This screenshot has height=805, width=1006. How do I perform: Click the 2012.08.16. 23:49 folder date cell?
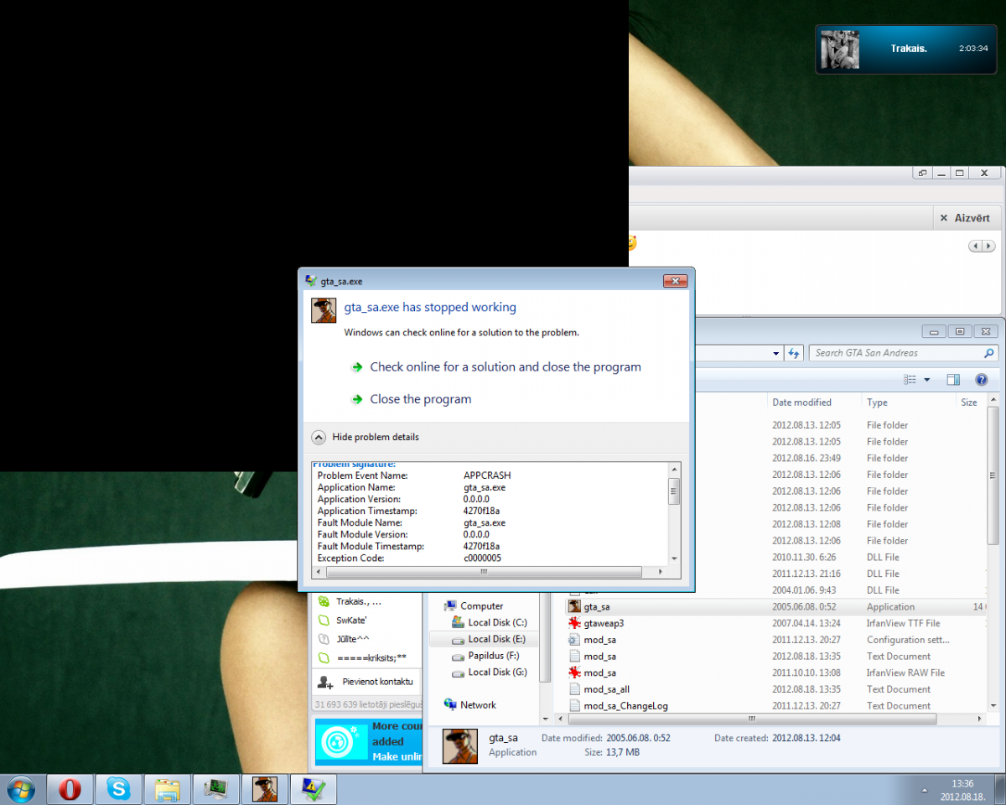(806, 458)
